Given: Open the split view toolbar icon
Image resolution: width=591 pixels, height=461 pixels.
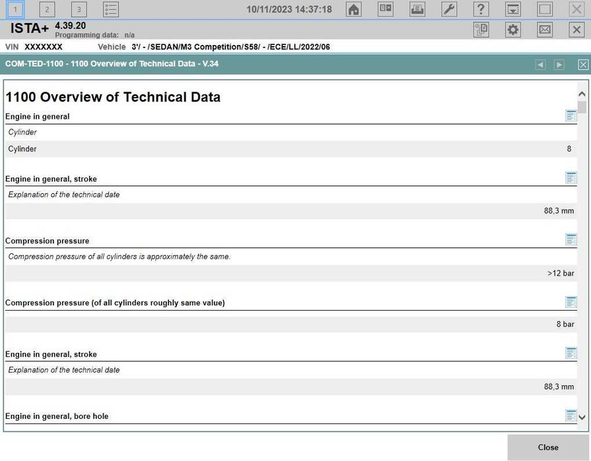Looking at the screenshot, I should (x=386, y=9).
